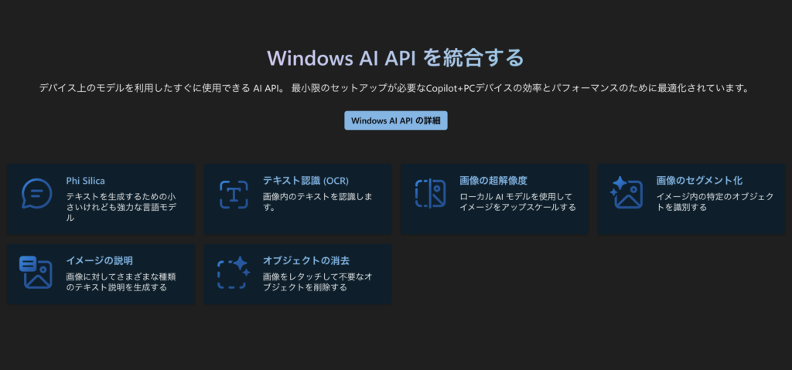This screenshot has width=792, height=370.
Task: Click description テキストを生成するための小さいけれども強力な言語モデル
Action: (121, 207)
